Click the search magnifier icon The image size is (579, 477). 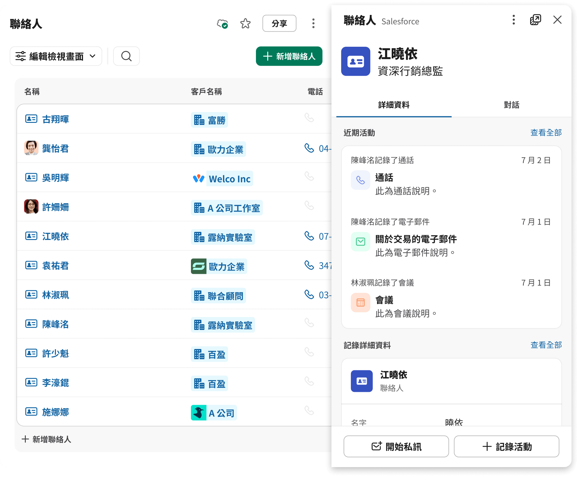[126, 56]
